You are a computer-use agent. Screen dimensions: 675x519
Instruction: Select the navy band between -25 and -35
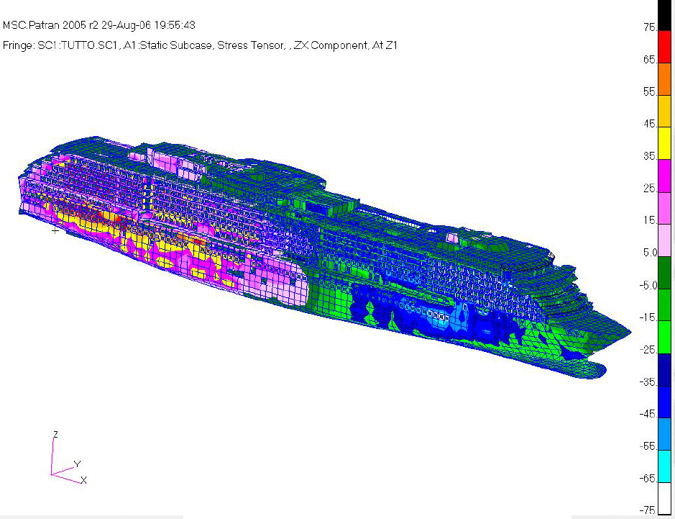(665, 369)
